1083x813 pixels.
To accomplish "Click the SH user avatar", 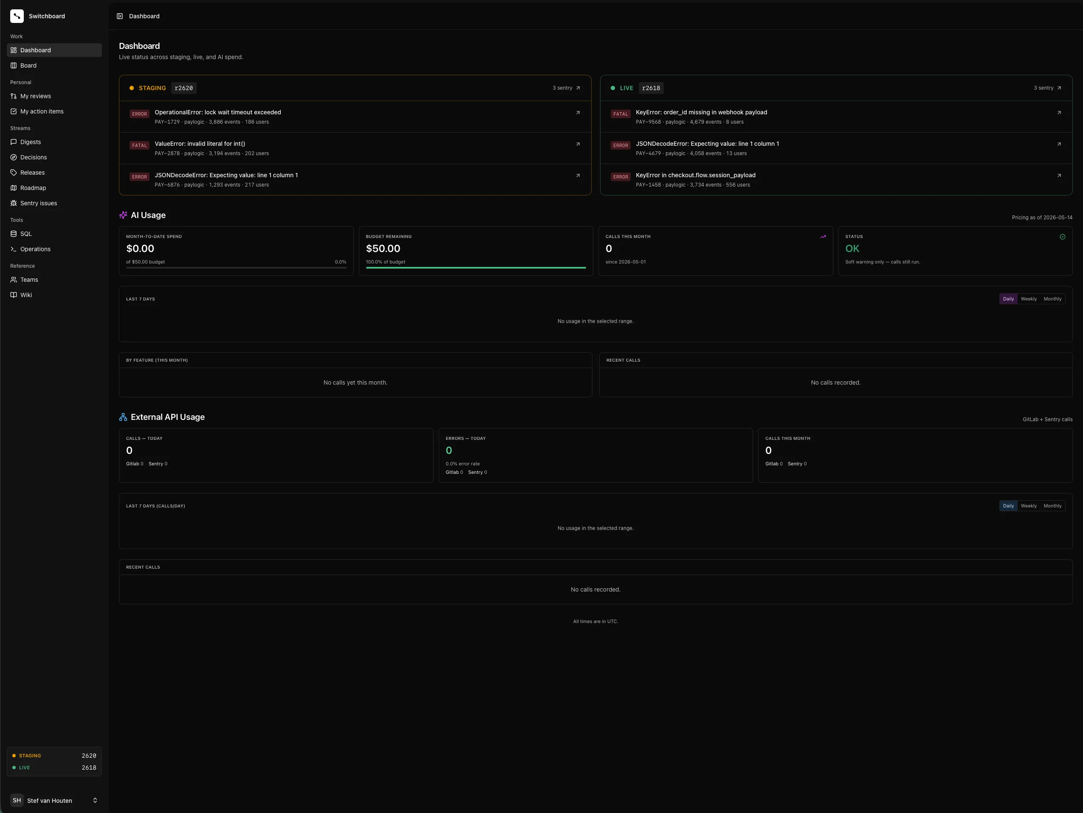I will point(17,800).
